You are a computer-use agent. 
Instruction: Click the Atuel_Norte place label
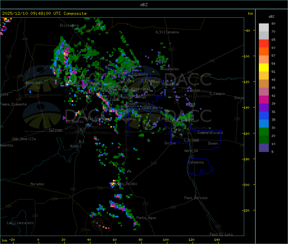coord(152,108)
